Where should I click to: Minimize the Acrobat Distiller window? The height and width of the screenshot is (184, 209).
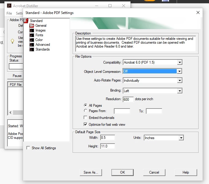point(97,6)
